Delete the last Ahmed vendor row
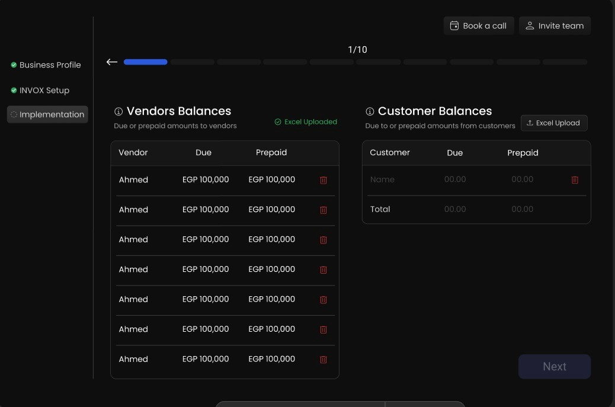 323,359
